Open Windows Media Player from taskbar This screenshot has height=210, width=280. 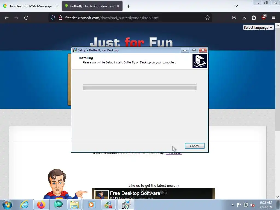(x=91, y=205)
